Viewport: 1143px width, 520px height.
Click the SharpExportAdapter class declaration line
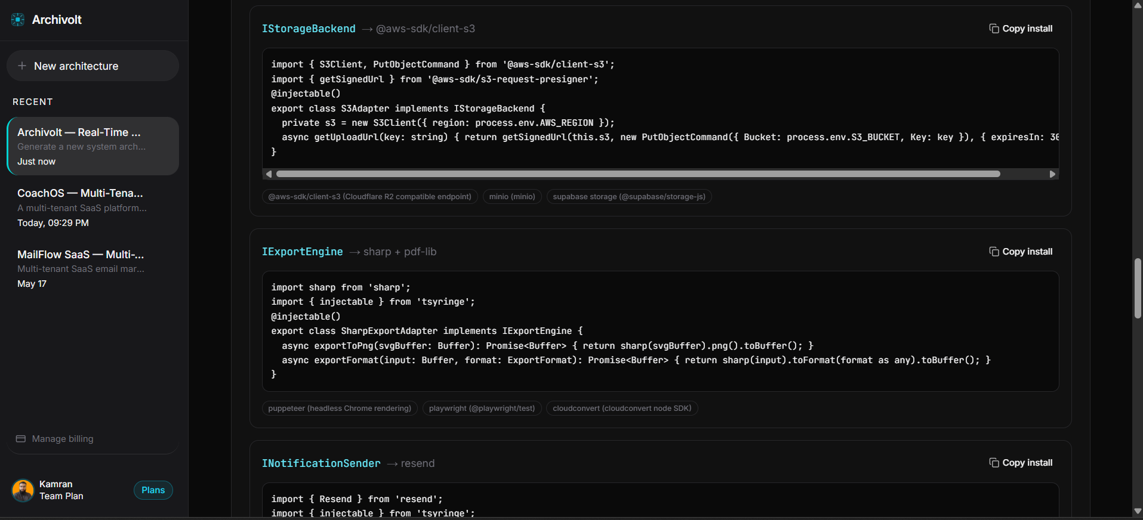[427, 331]
